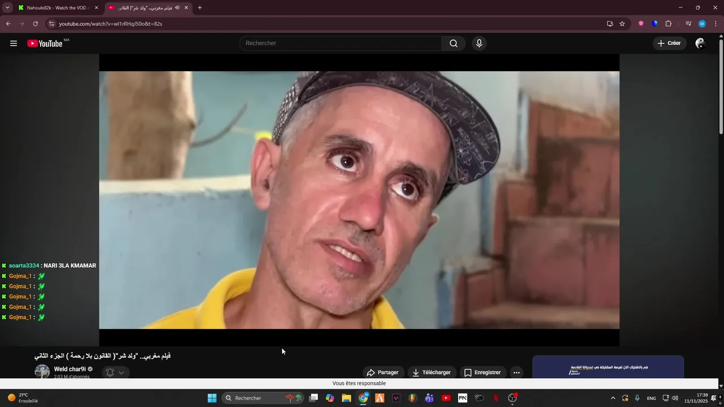
Task: Open Microsoft Teams on the taskbar
Action: click(429, 398)
